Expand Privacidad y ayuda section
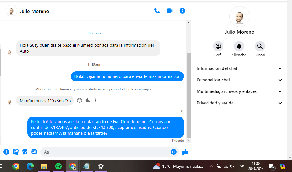Image resolution: width=292 pixels, height=172 pixels. pos(239,103)
